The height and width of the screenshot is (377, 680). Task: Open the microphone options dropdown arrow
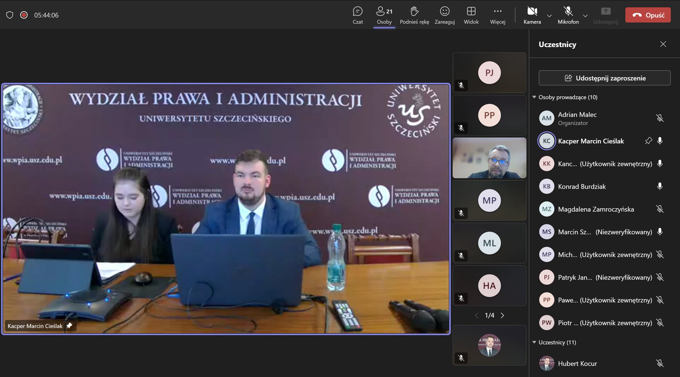point(585,16)
